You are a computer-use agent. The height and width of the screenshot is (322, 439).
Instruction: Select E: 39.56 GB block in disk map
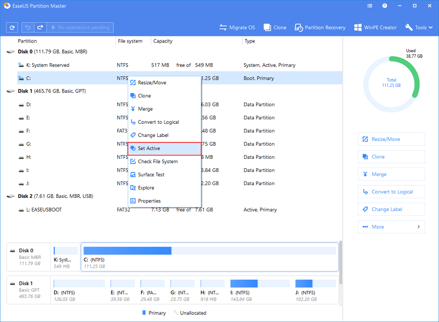click(122, 290)
